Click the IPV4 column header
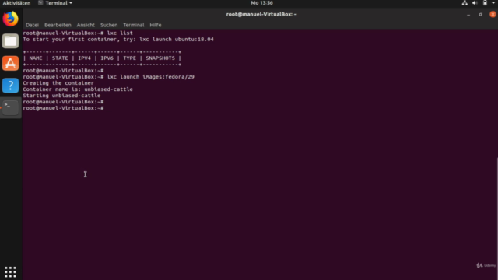The height and width of the screenshot is (280, 498). point(84,58)
